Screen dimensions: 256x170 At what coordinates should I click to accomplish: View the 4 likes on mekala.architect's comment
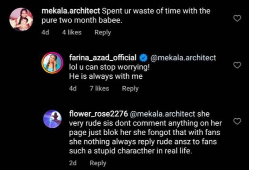(72, 32)
